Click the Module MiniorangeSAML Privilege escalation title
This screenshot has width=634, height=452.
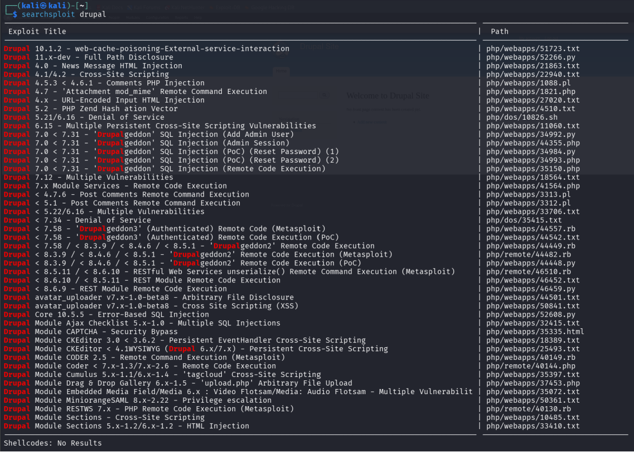(138, 400)
